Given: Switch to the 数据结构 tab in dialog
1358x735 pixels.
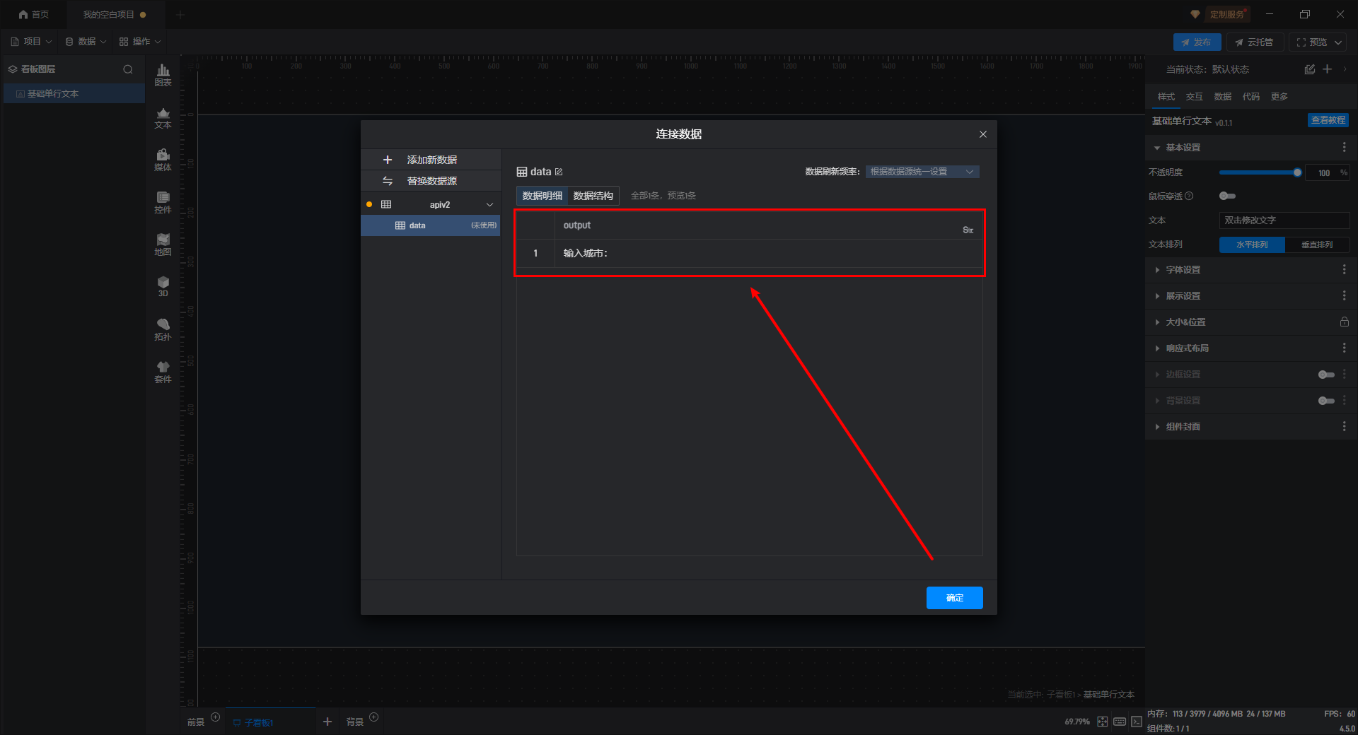Looking at the screenshot, I should click(593, 196).
